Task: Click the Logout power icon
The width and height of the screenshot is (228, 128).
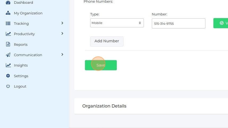Action: pos(8,86)
